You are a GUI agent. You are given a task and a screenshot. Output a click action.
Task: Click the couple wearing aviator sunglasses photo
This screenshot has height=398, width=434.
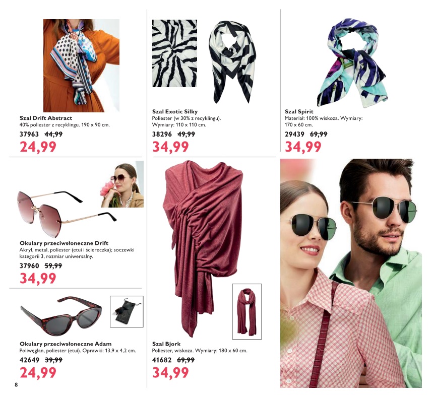pyautogui.click(x=351, y=273)
